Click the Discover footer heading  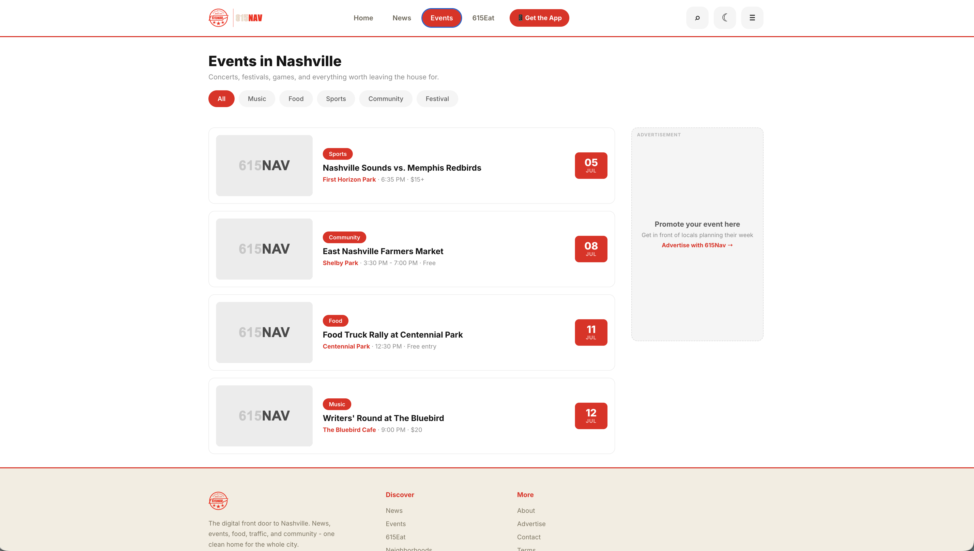pyautogui.click(x=400, y=495)
